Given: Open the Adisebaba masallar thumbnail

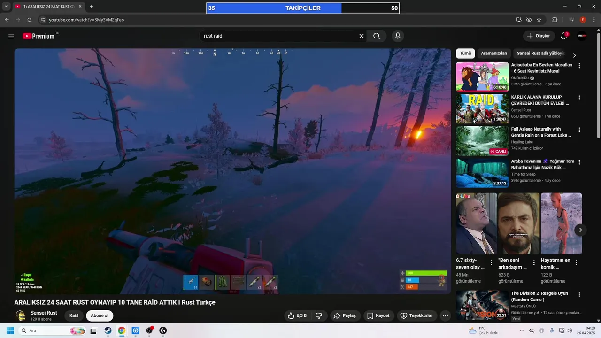Looking at the screenshot, I should tap(482, 77).
